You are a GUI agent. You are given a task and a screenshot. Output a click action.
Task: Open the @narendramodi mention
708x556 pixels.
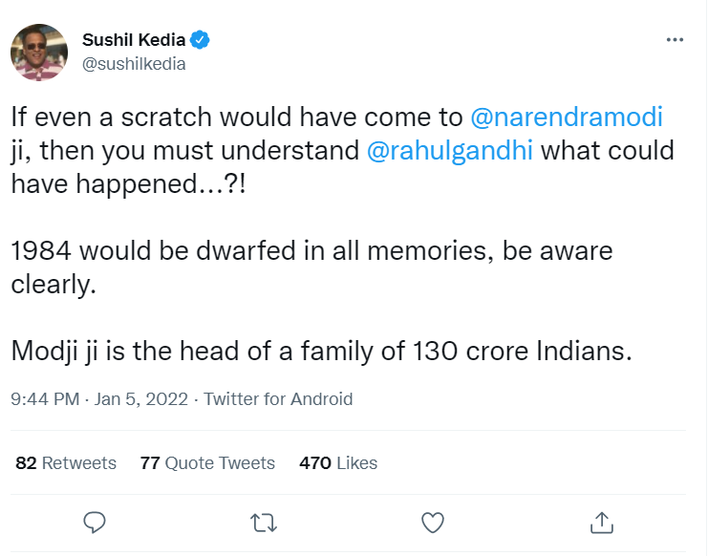pos(567,118)
